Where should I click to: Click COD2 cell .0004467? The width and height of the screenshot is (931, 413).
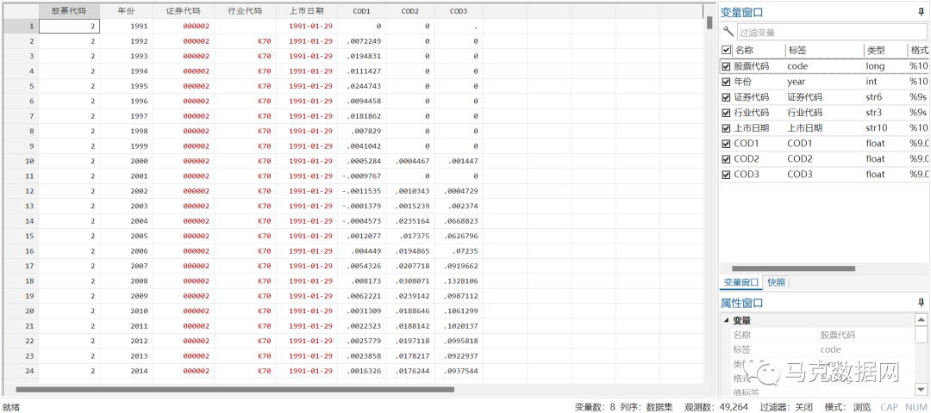tap(409, 161)
